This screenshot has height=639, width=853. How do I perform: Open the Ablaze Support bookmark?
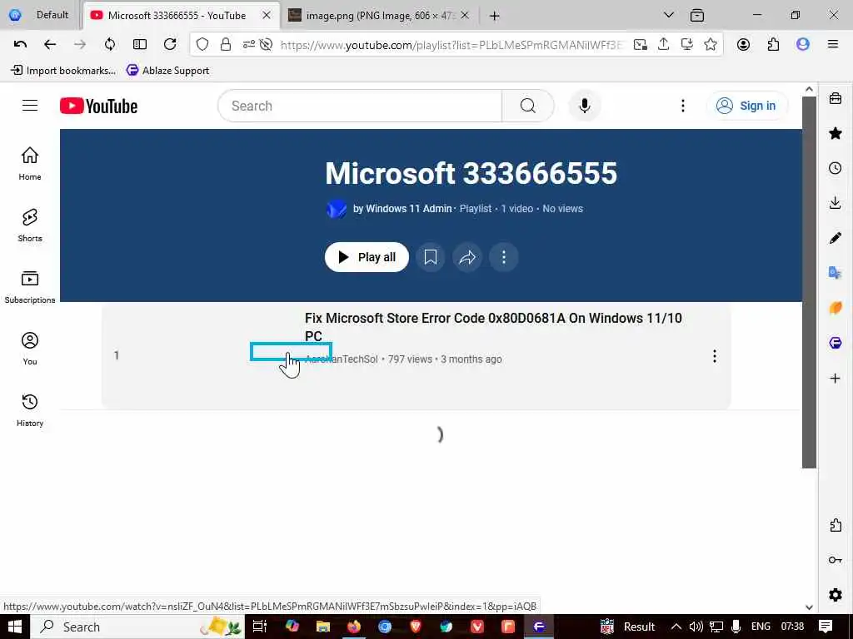point(167,70)
